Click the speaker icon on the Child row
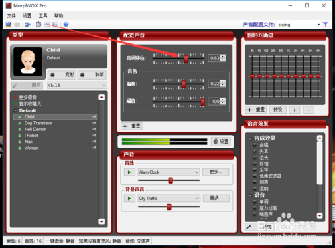335x248 pixels. (x=94, y=117)
